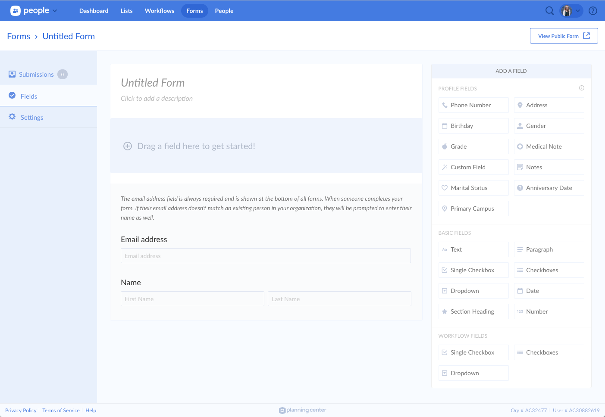
Task: Click the Submissions inbox icon
Action: pos(12,74)
